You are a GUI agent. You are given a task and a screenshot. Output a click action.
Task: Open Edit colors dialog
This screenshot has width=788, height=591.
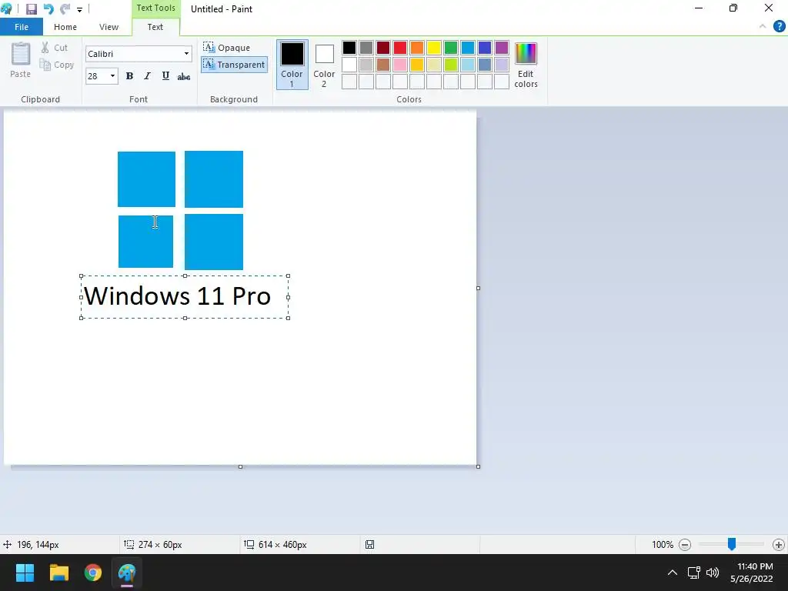526,65
